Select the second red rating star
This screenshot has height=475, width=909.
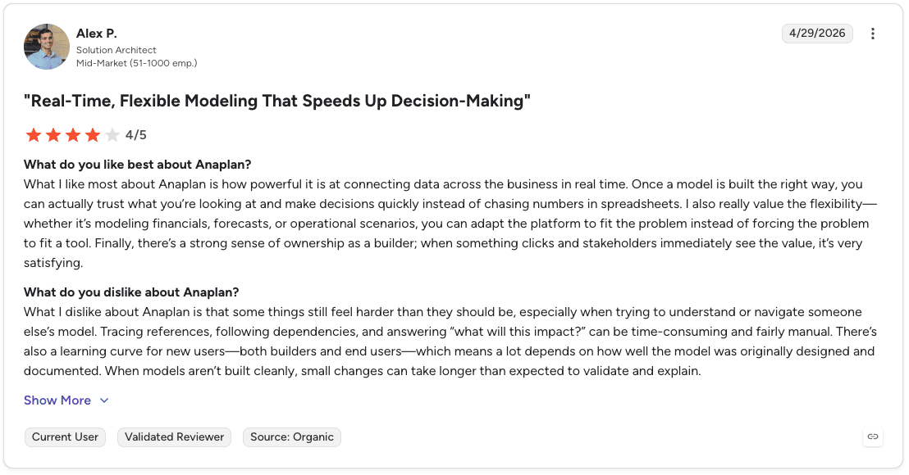tap(53, 135)
